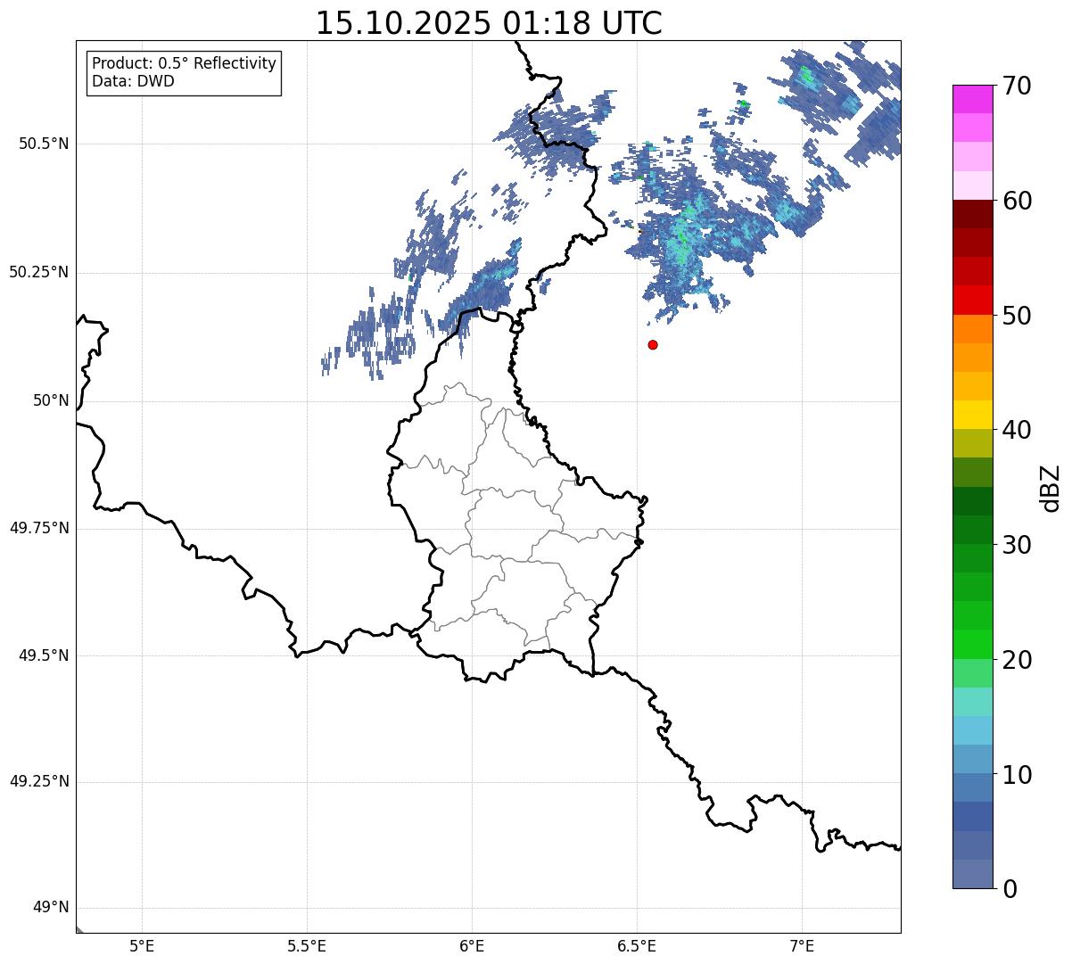Click the red station marker dot
Viewport: 1072px width, 964px height.
click(653, 344)
